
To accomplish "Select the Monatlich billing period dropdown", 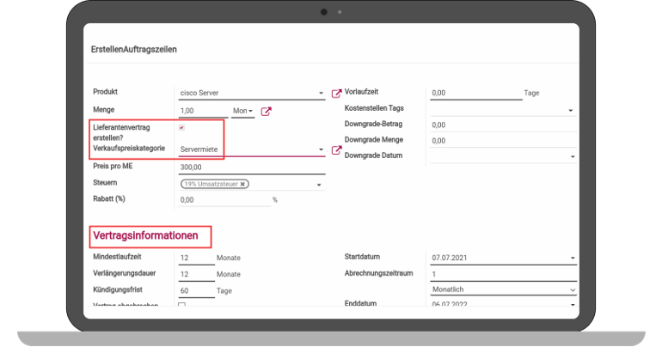I will (x=503, y=290).
